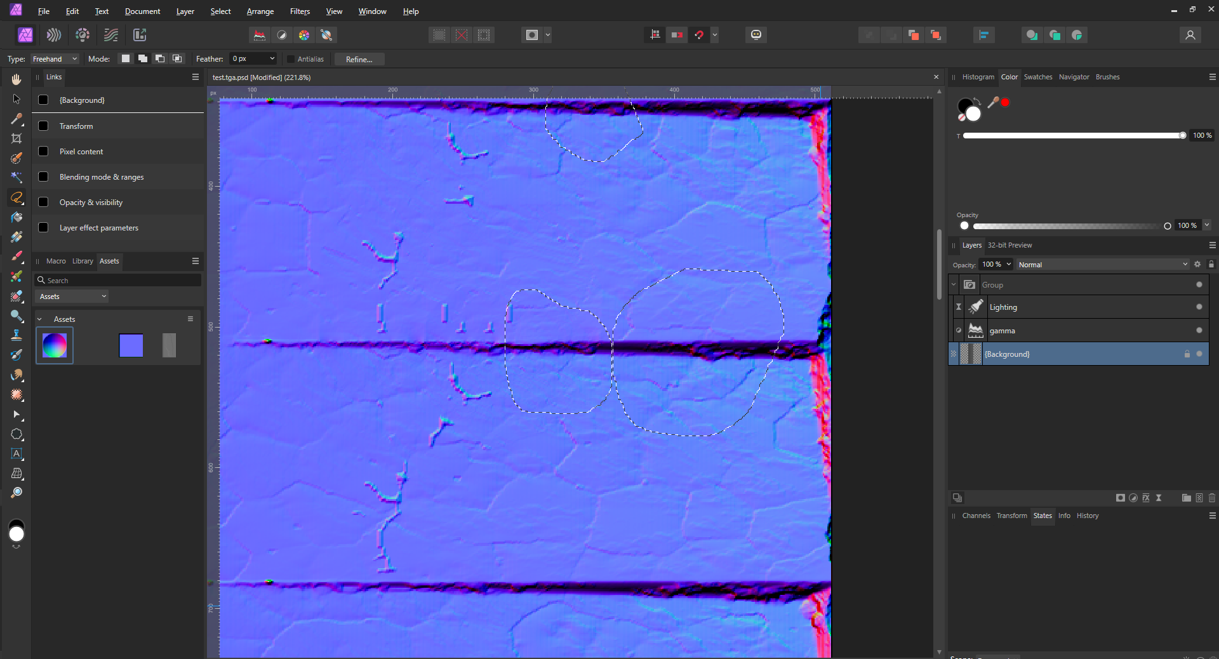1219x659 pixels.
Task: Open the Assistant options icon
Action: (x=756, y=35)
